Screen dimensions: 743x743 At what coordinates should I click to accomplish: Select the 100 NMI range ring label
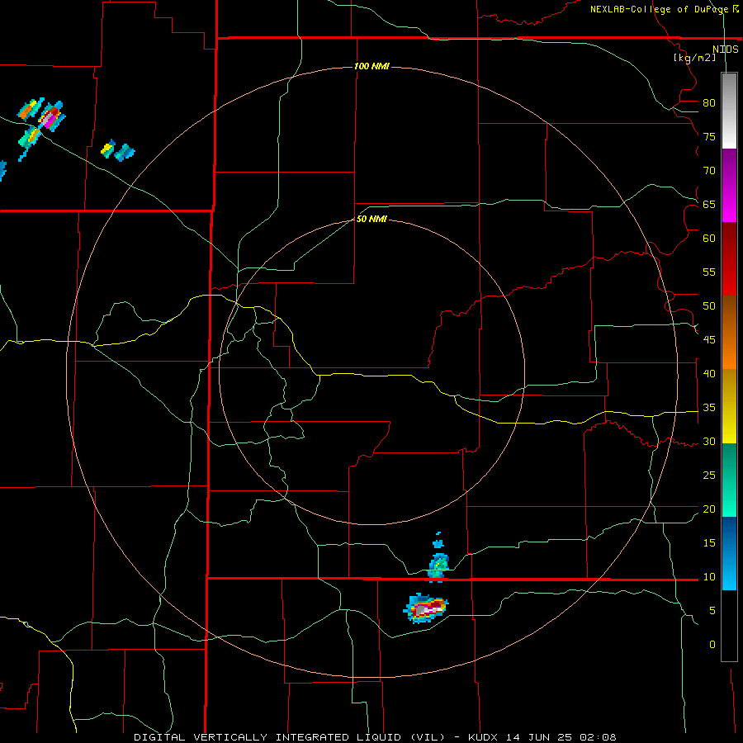372,66
